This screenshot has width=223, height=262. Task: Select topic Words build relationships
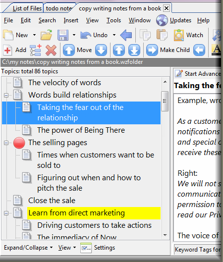(x=72, y=95)
